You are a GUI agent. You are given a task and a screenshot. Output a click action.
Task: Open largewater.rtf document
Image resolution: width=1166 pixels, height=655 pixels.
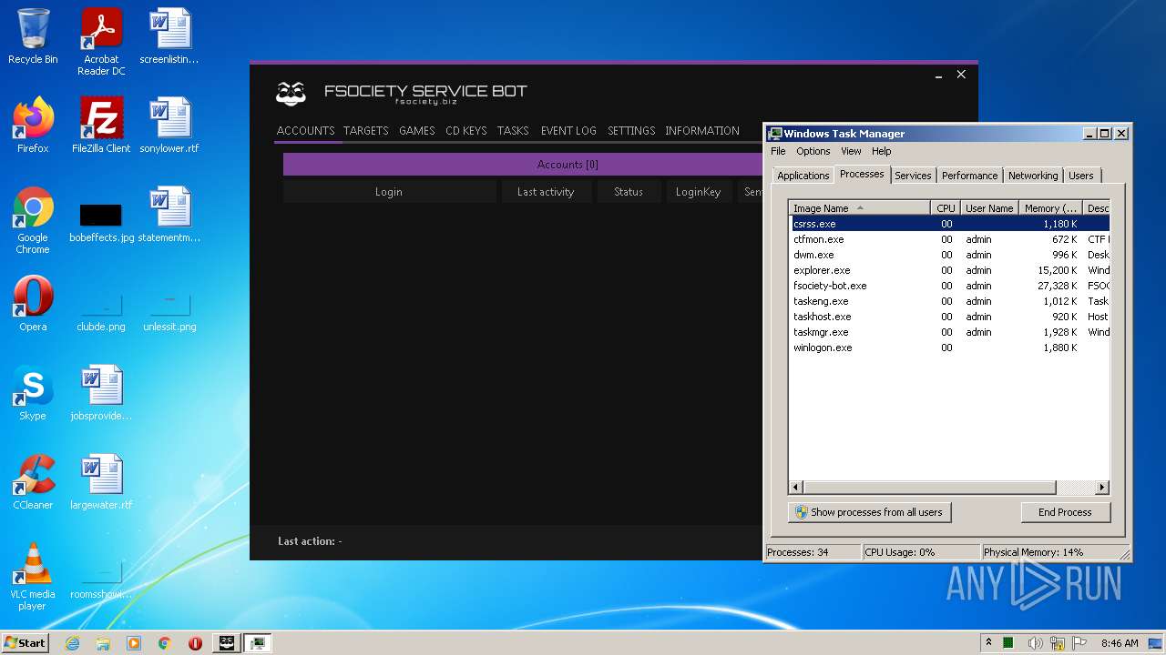point(101,482)
